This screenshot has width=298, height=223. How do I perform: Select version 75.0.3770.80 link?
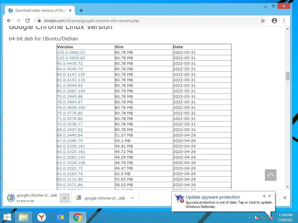point(70,113)
